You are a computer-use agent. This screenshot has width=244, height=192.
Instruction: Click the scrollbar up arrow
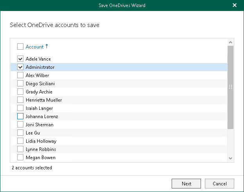230,42
